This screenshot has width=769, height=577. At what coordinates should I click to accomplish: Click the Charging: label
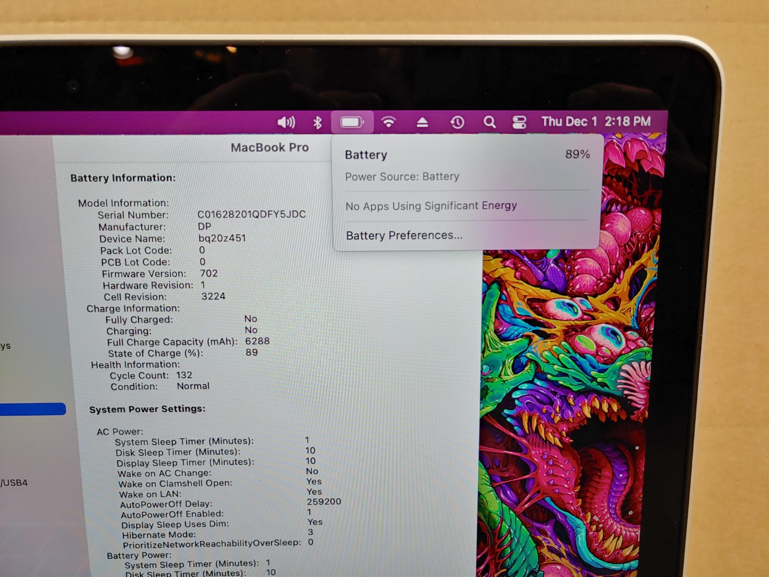click(x=129, y=331)
